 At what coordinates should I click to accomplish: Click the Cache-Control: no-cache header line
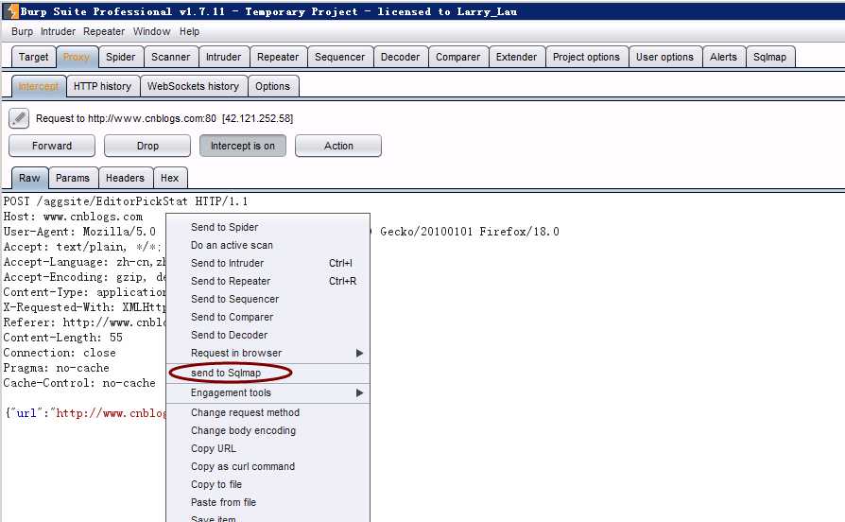click(x=79, y=383)
